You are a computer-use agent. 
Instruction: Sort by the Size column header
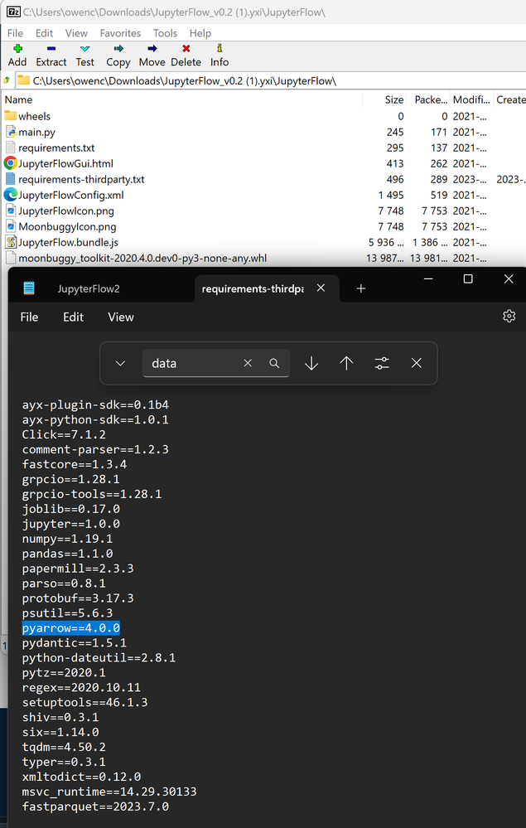pyautogui.click(x=384, y=99)
